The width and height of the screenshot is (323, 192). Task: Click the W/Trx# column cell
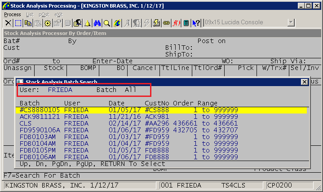click(x=274, y=68)
